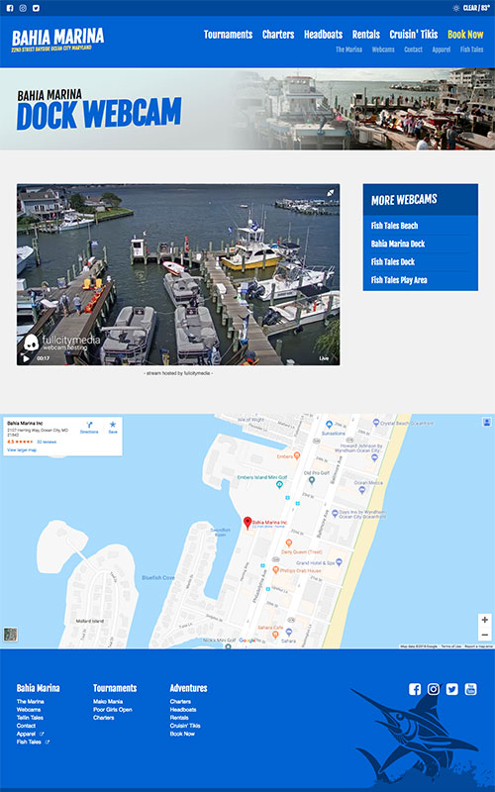Open Poor Girls Open footer link
Screen dimensions: 495x792
point(113,710)
